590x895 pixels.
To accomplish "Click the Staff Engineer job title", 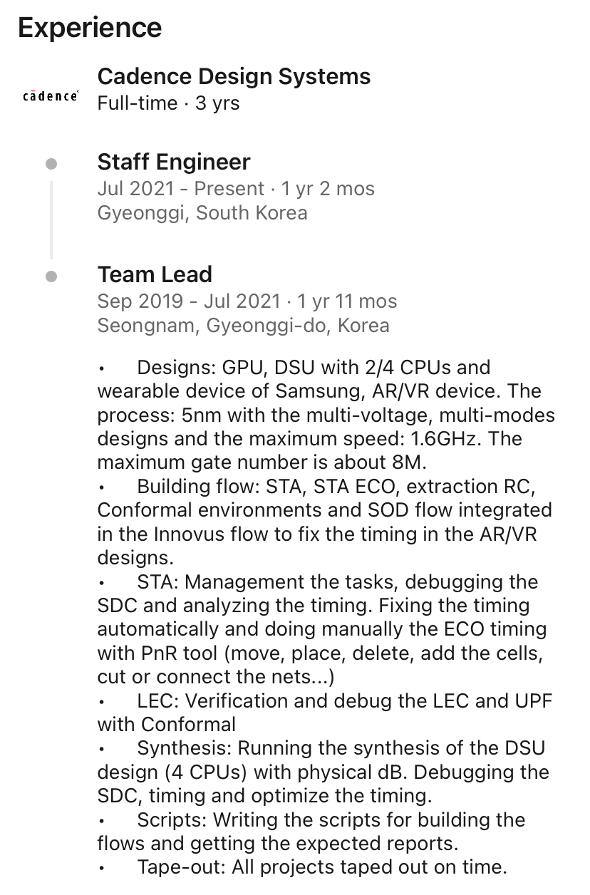I will [174, 162].
